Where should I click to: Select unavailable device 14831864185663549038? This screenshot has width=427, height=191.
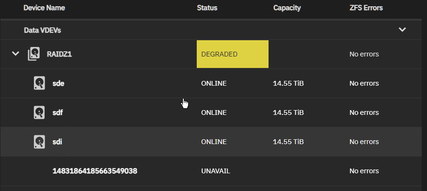click(x=95, y=171)
